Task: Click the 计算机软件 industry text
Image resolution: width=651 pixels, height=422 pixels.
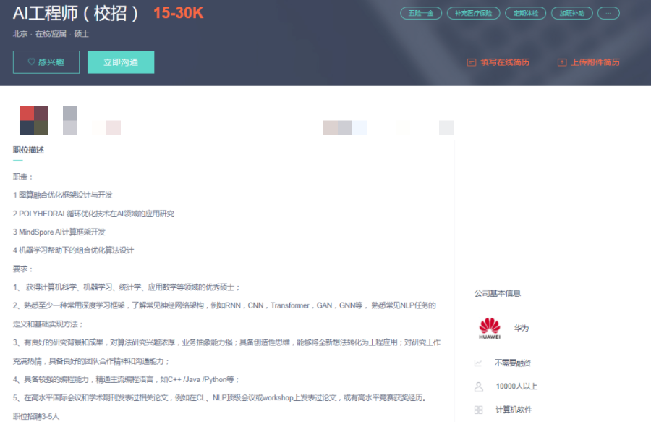Action: click(514, 410)
